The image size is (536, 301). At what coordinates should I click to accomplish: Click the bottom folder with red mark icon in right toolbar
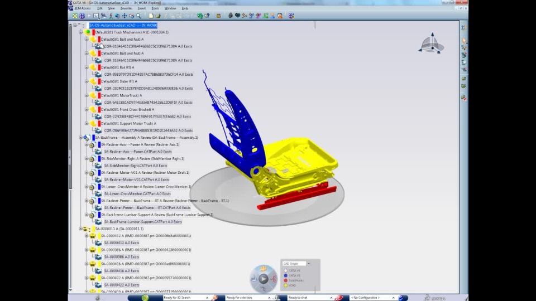[464, 98]
